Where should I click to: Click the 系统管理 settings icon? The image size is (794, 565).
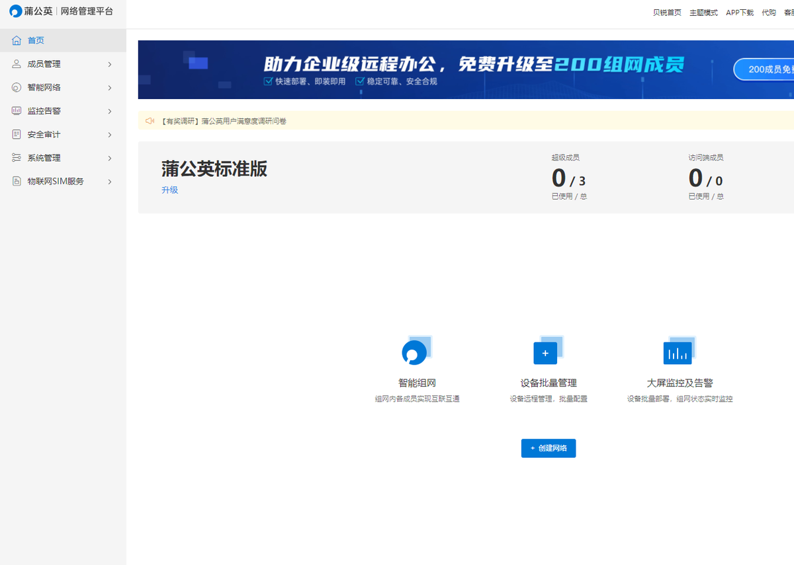click(x=17, y=158)
